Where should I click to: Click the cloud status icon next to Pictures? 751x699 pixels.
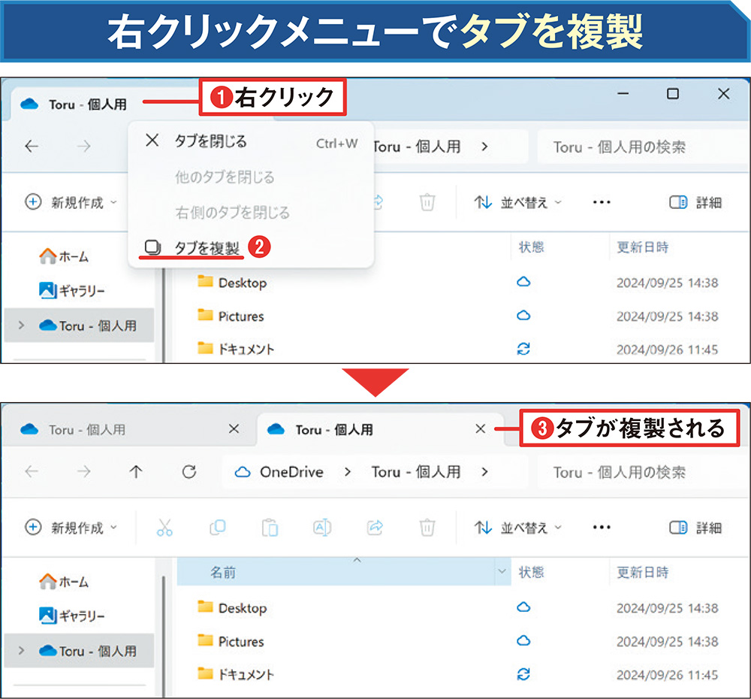(523, 641)
